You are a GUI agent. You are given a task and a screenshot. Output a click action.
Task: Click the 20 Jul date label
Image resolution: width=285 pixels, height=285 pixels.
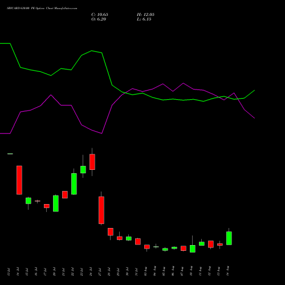(54, 272)
